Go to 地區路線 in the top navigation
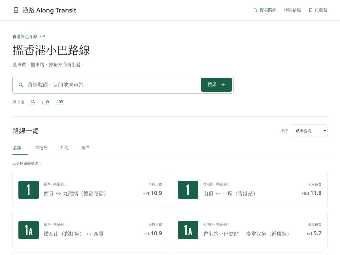The image size is (340, 255). [x=292, y=10]
